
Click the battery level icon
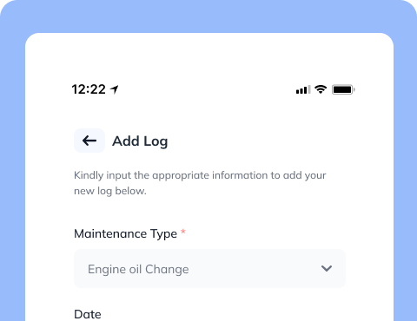coord(343,89)
